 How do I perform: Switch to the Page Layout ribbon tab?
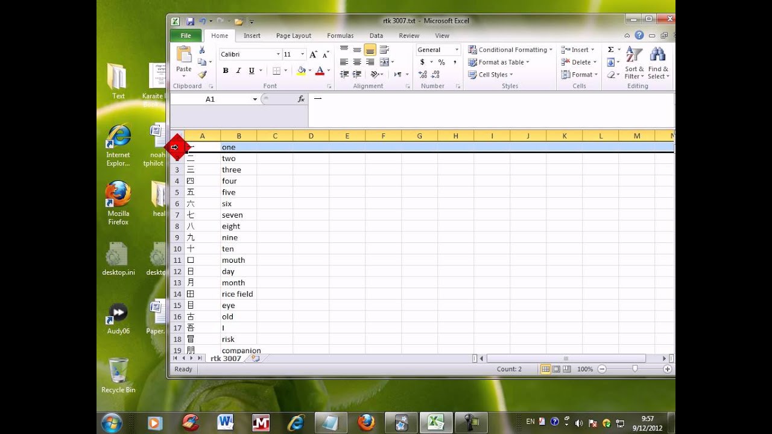[x=294, y=36]
